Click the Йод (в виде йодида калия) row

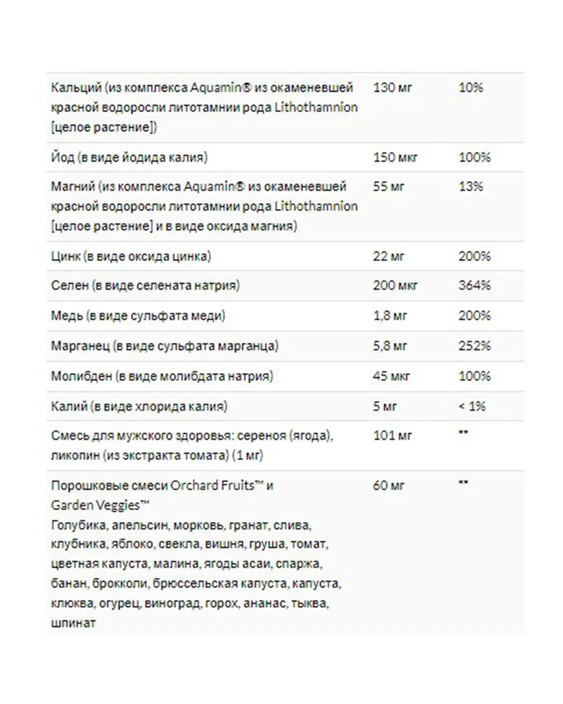(x=285, y=157)
